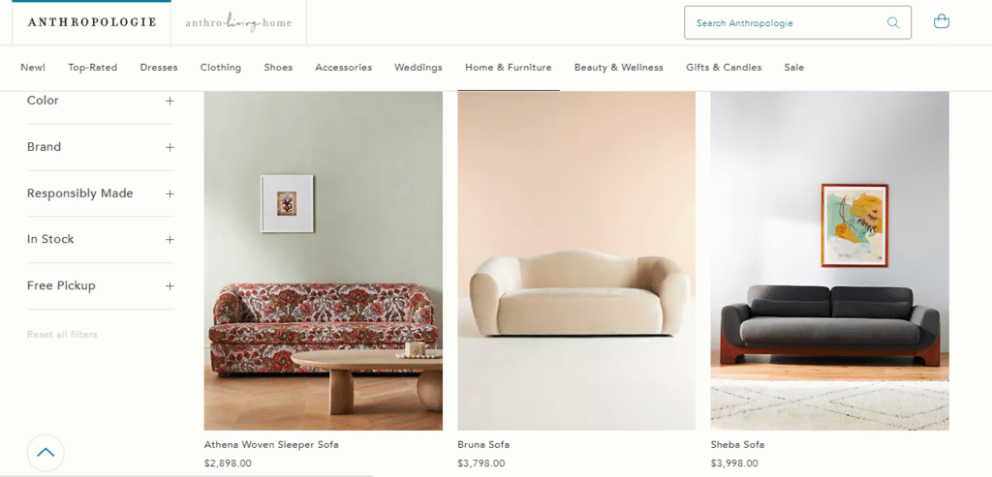Open the shopping basket icon
This screenshot has height=477, width=992.
942,22
